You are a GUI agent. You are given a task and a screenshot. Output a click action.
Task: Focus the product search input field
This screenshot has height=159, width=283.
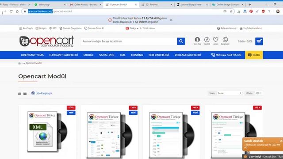tap(129, 41)
